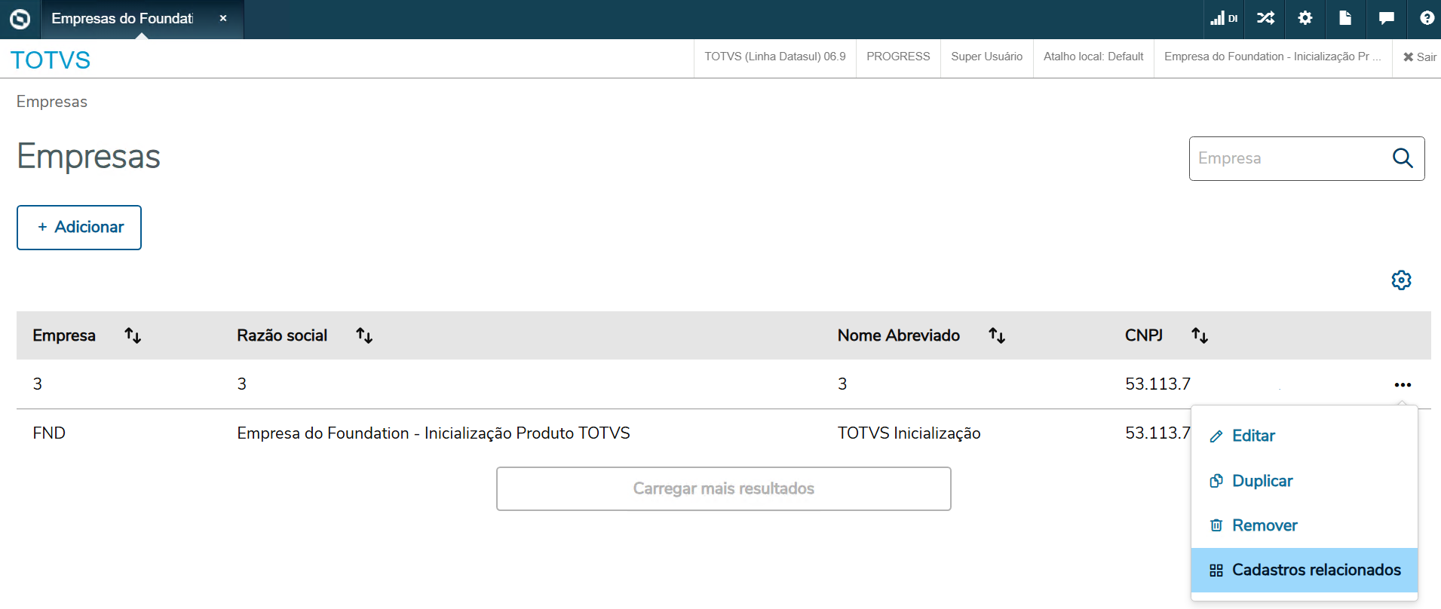Click the TOTVS brand logo text
This screenshot has width=1441, height=609.
51,60
